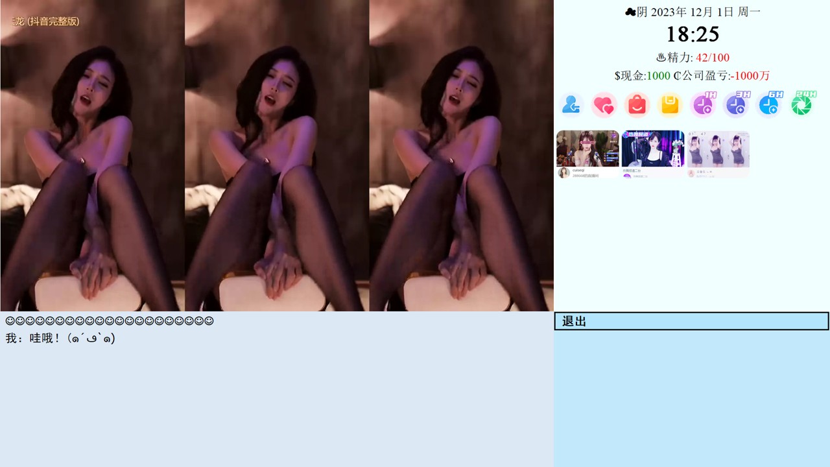Click the blue user sign-in icon
Image resolution: width=830 pixels, height=467 pixels.
571,104
